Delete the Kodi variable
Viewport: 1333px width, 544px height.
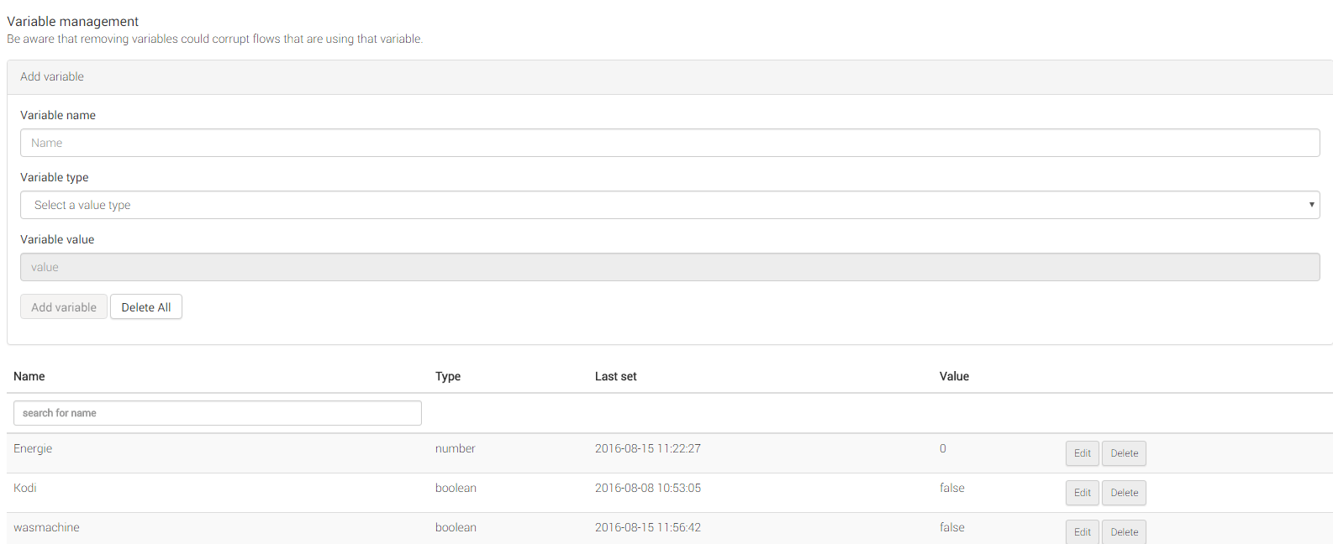(x=1124, y=493)
